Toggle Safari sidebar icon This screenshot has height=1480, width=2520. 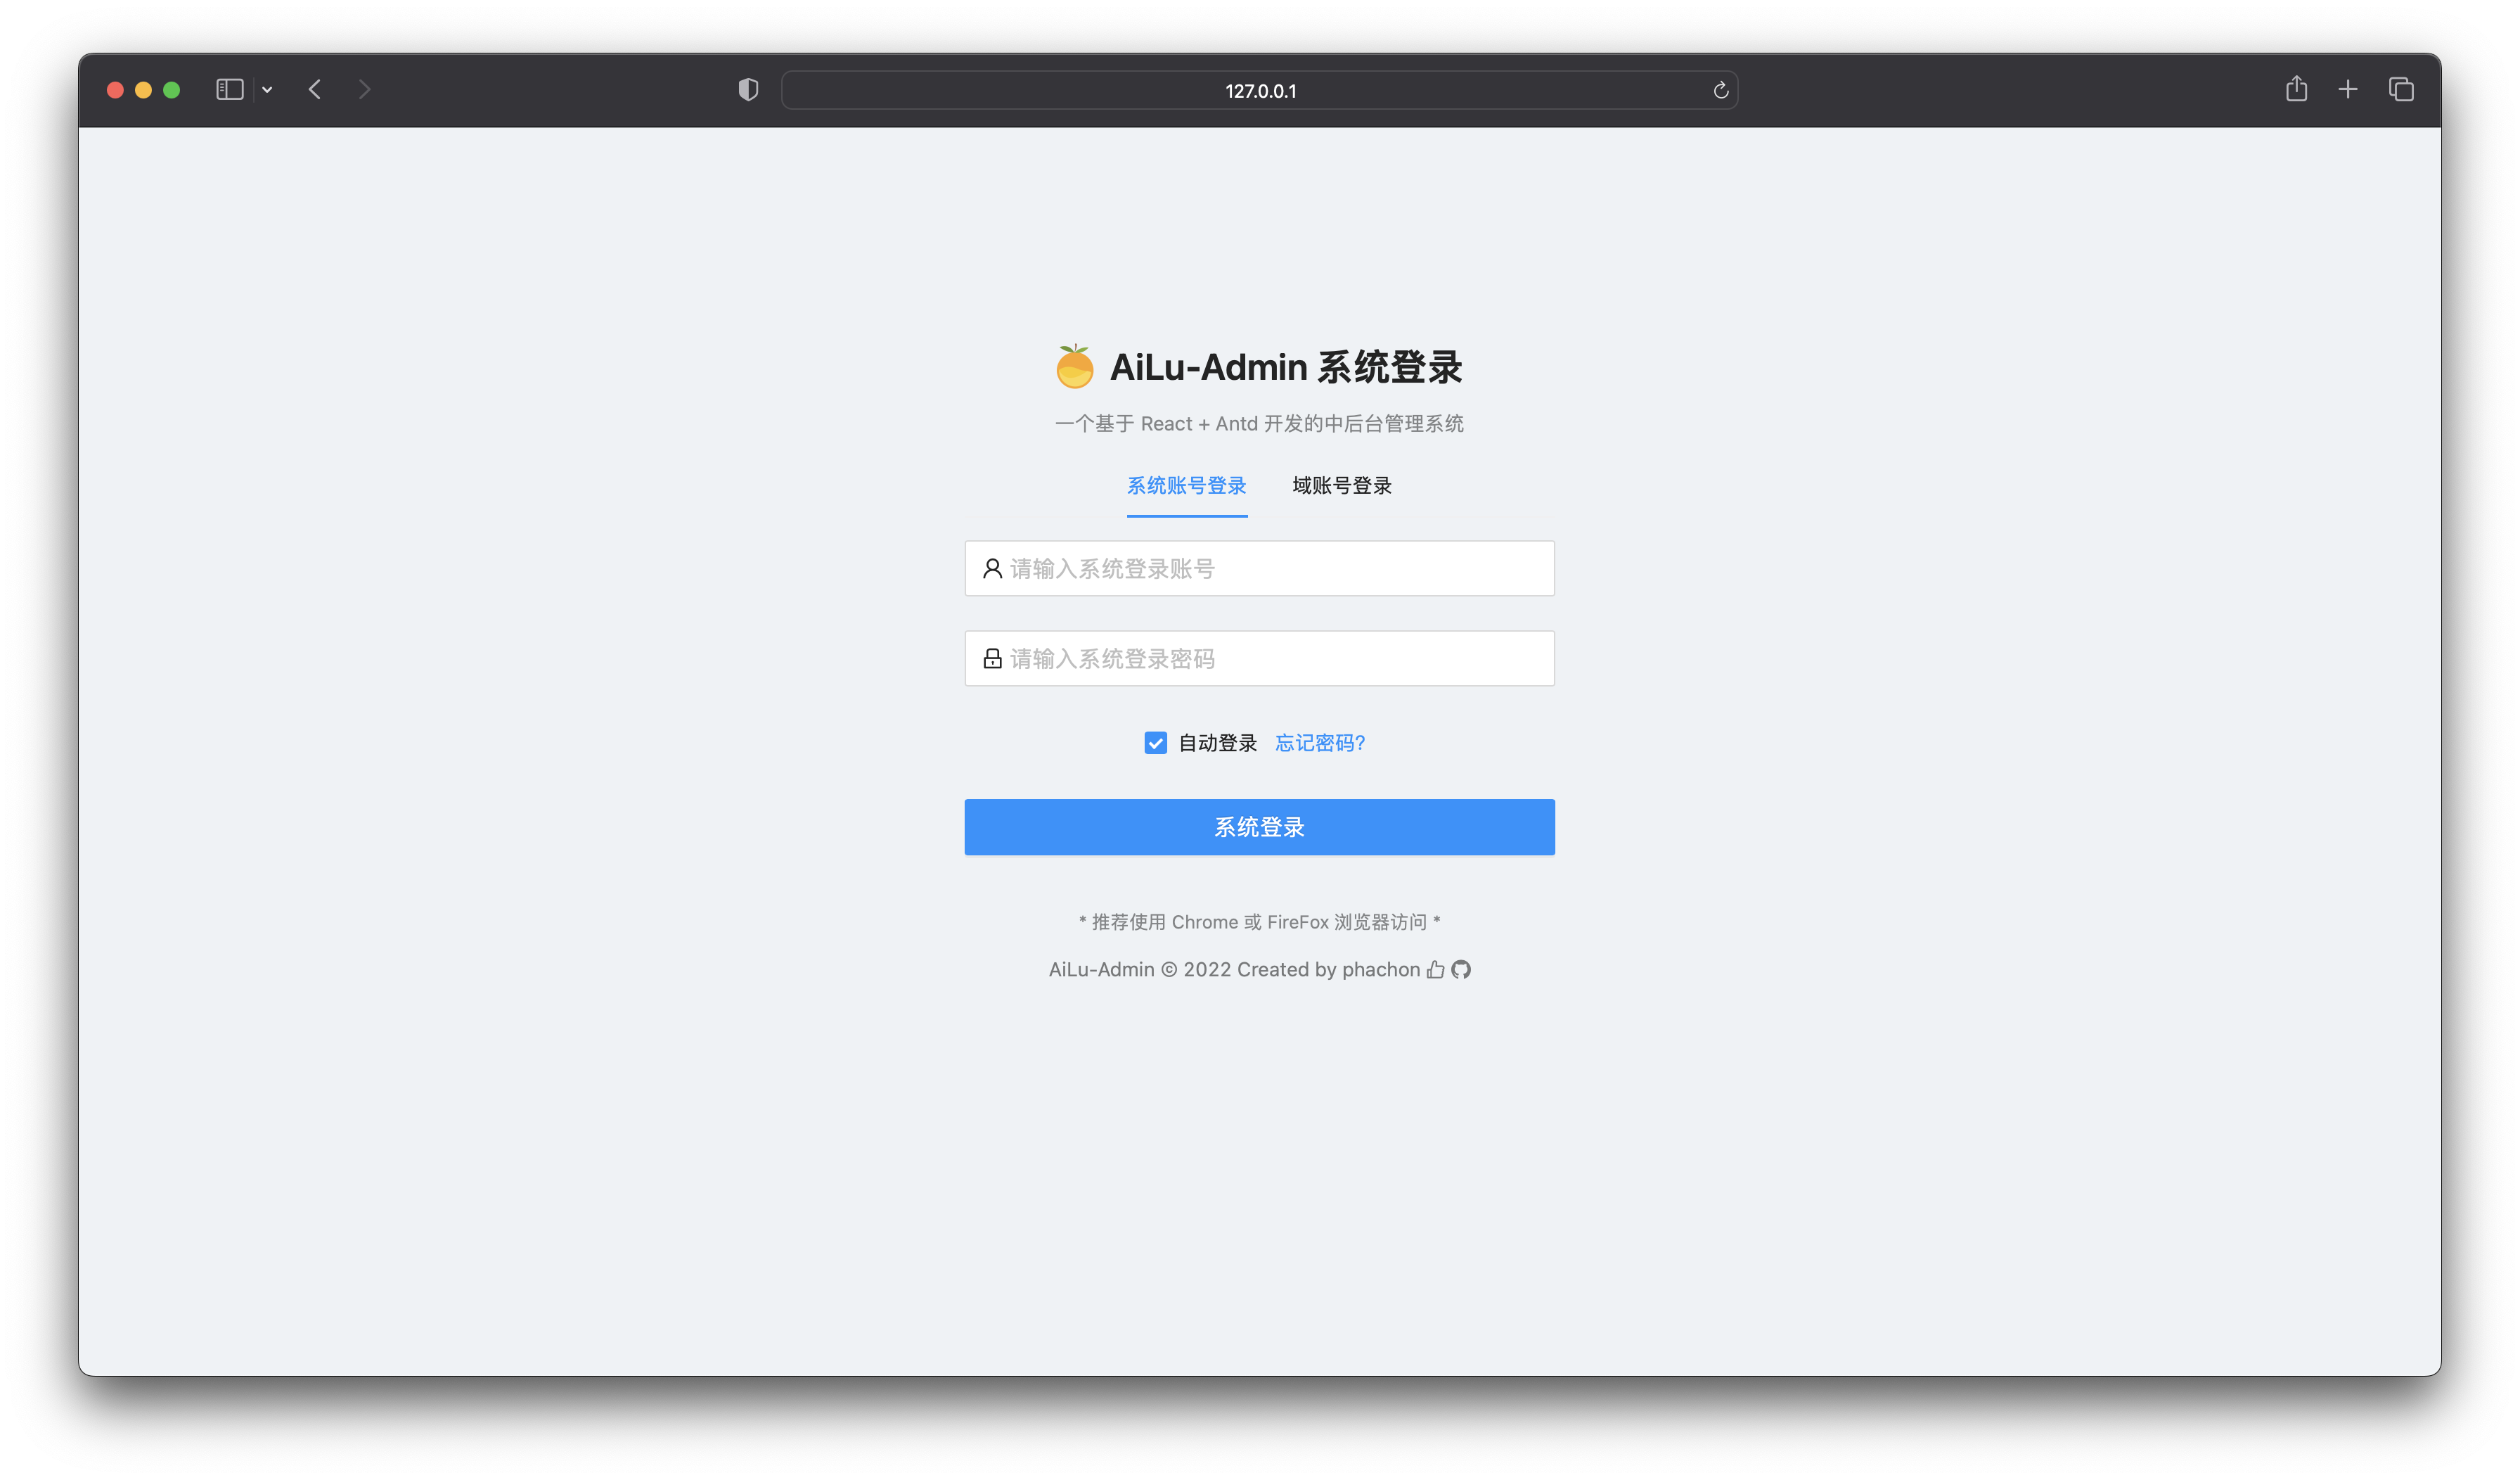[229, 89]
